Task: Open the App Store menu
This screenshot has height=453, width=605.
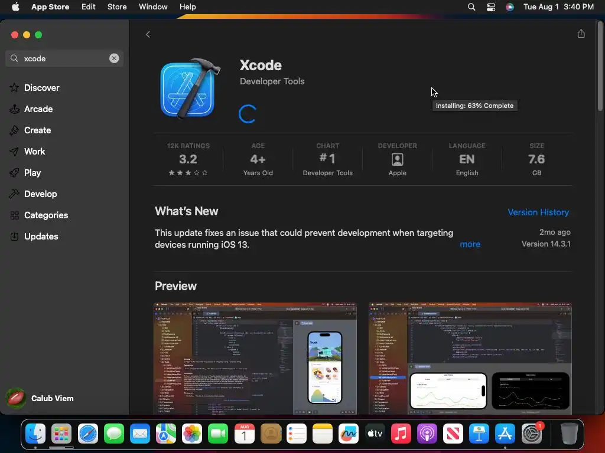Action: (x=50, y=6)
